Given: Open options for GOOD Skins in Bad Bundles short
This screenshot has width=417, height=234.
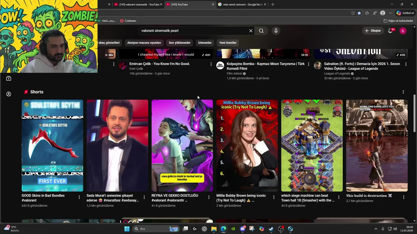Looking at the screenshot, I should click(x=79, y=197).
